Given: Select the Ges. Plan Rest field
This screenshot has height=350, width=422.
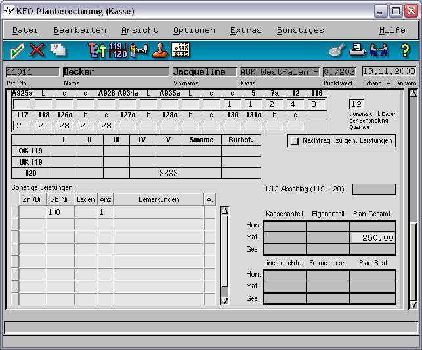Looking at the screenshot, I should [373, 298].
